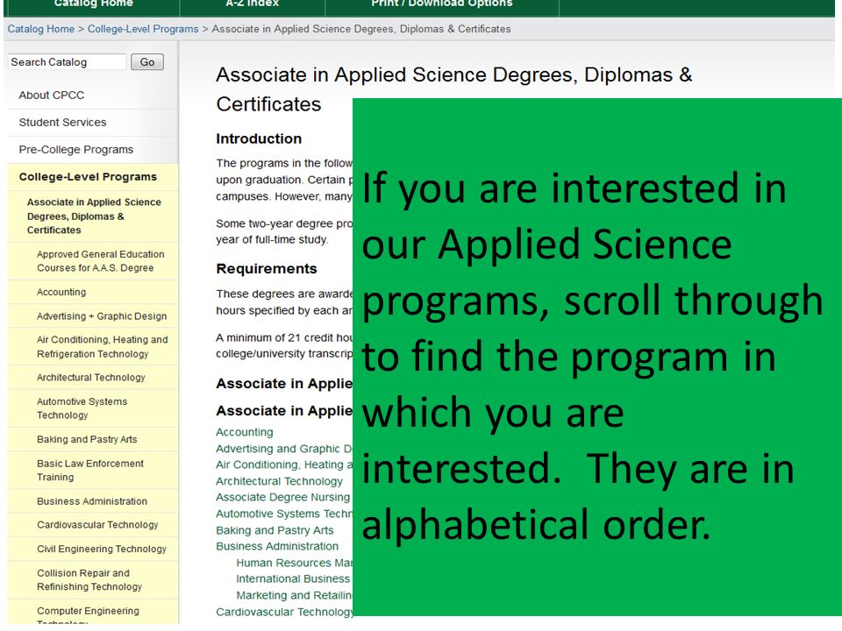The image size is (842, 631).
Task: Select Associate in Applied Science Degrees sidebar item
Action: (x=93, y=216)
